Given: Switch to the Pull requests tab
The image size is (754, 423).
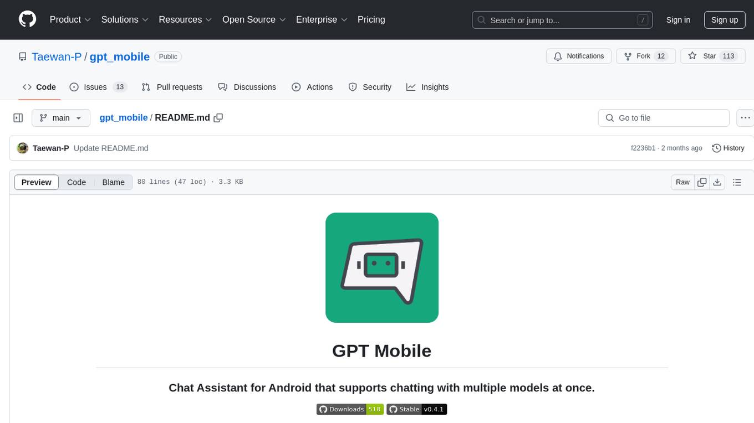Looking at the screenshot, I should point(172,87).
